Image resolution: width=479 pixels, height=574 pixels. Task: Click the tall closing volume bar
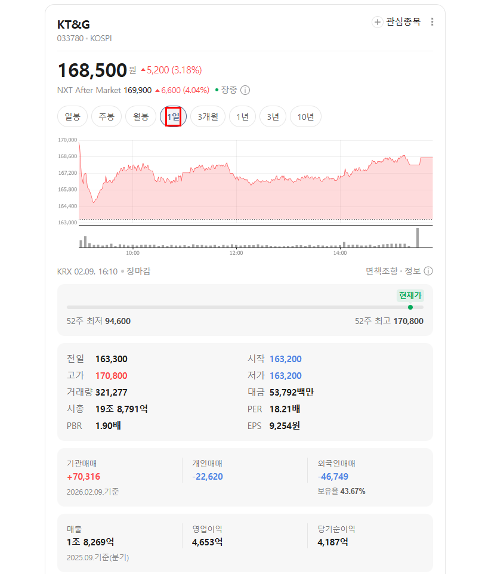point(417,238)
